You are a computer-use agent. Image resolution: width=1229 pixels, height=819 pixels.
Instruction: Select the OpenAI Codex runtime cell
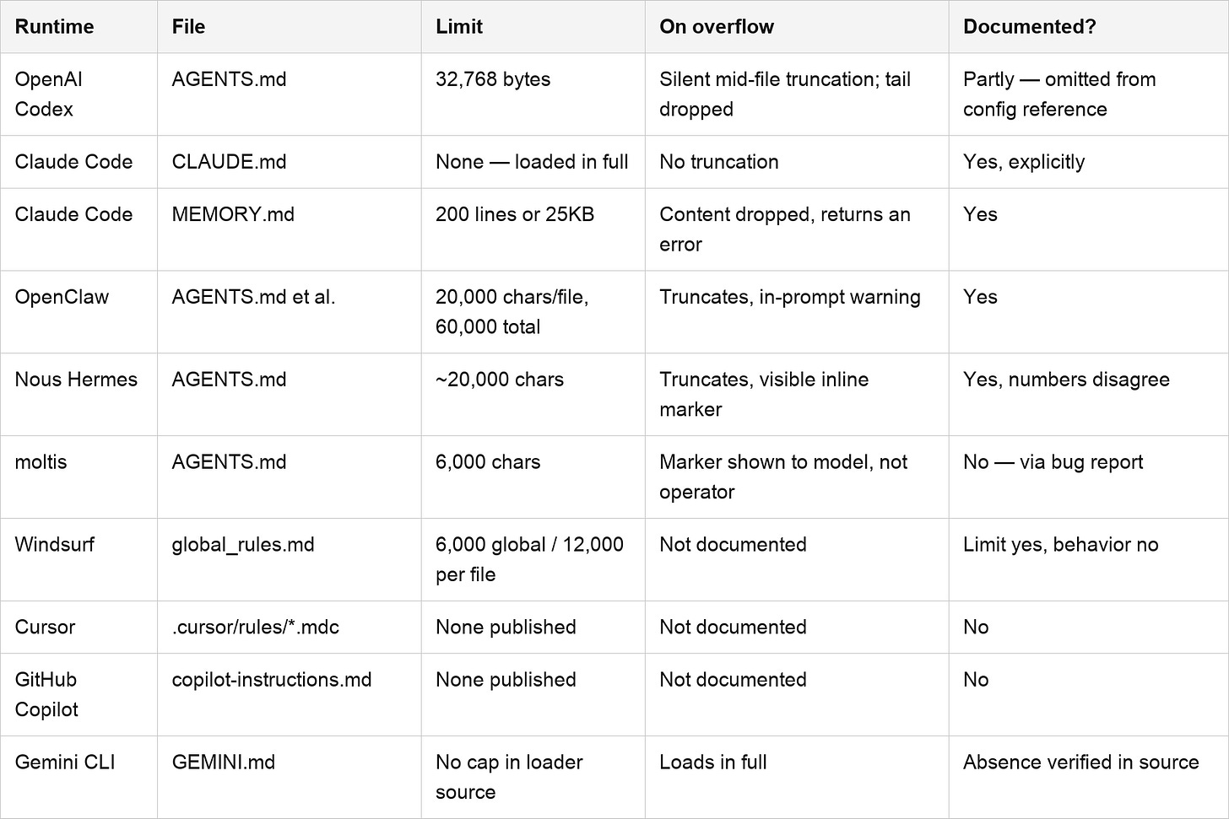click(x=79, y=94)
